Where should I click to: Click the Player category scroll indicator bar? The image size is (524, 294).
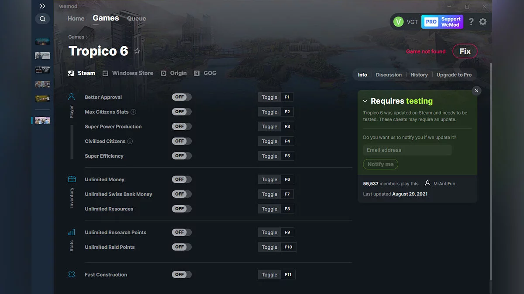[72, 142]
